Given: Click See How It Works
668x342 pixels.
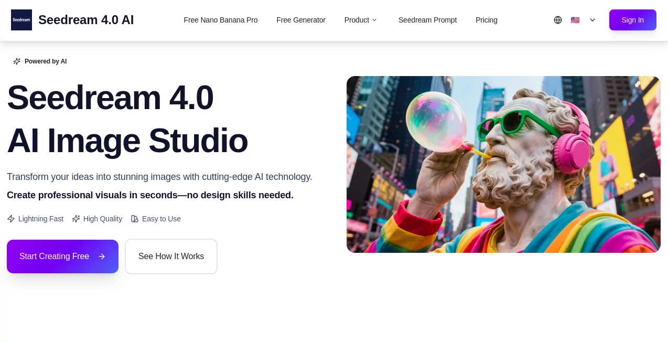Looking at the screenshot, I should click(x=171, y=256).
